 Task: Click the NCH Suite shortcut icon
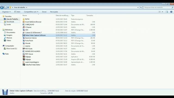point(24,48)
